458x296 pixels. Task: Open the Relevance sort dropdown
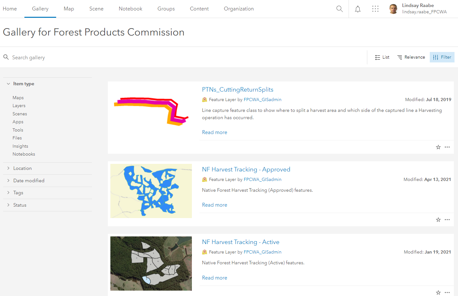pyautogui.click(x=411, y=57)
